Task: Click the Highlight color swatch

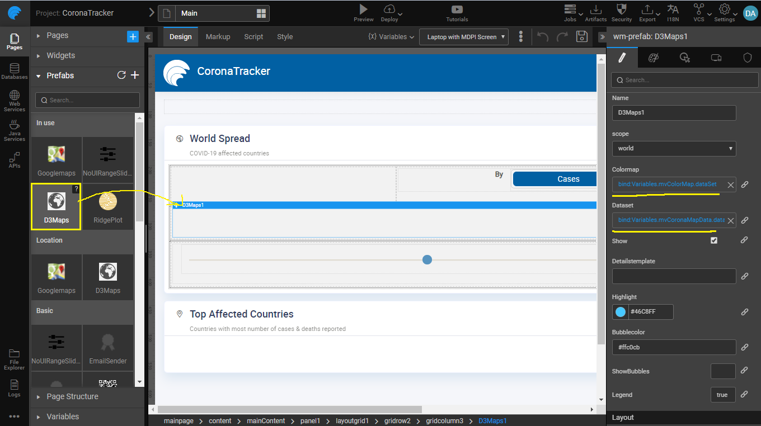Action: click(x=620, y=312)
